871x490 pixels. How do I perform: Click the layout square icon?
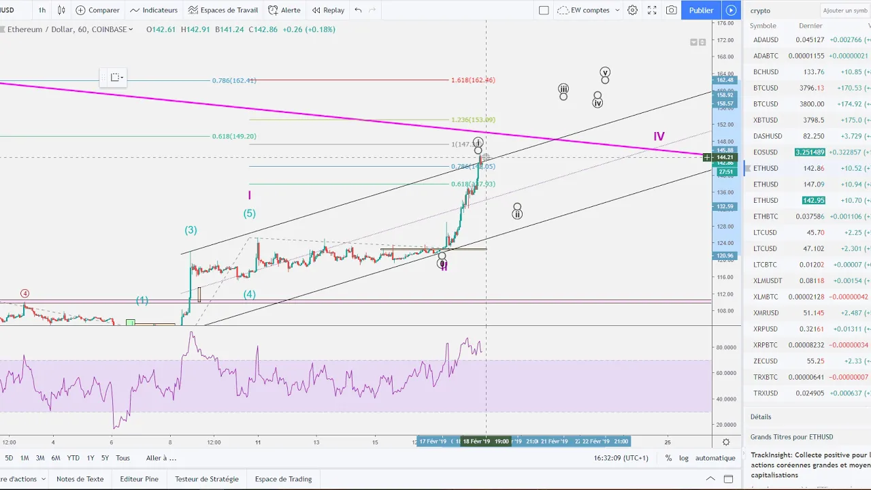tap(544, 10)
